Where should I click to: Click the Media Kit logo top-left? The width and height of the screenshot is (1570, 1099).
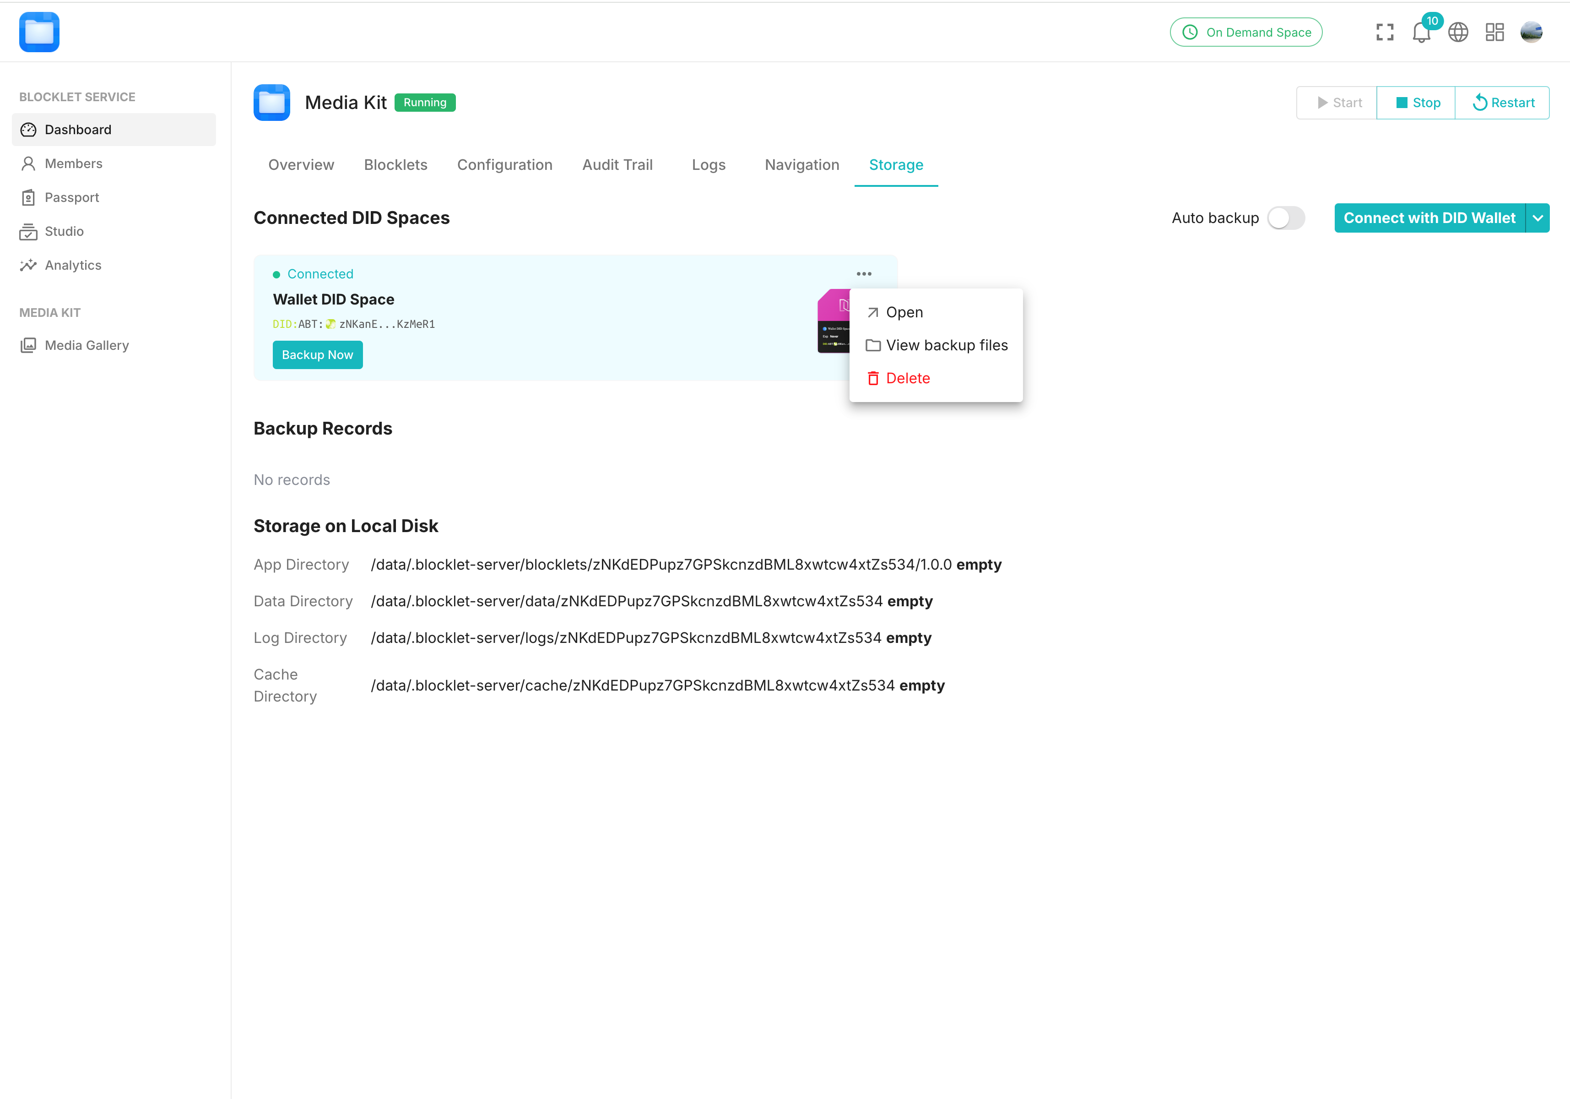(39, 32)
